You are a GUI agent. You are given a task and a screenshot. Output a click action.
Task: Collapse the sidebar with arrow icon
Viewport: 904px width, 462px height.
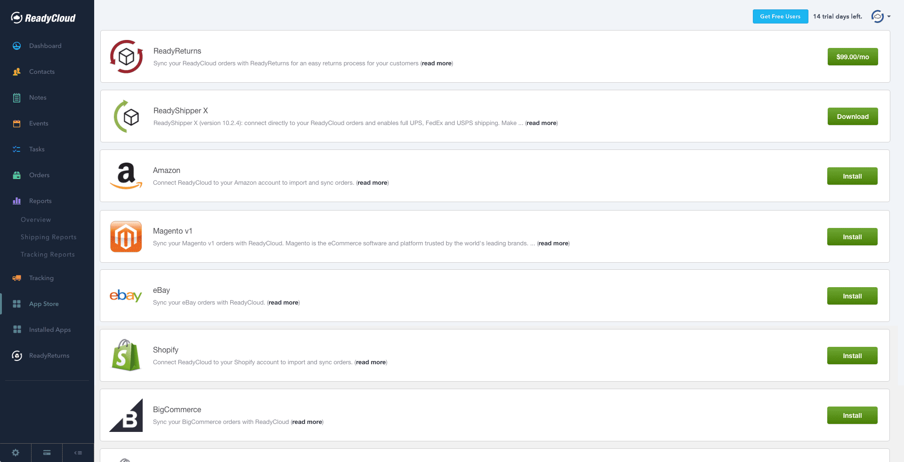[x=78, y=453]
